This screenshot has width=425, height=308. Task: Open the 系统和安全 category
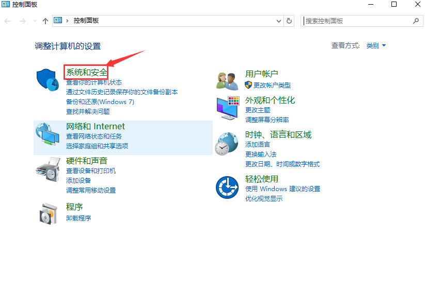86,72
